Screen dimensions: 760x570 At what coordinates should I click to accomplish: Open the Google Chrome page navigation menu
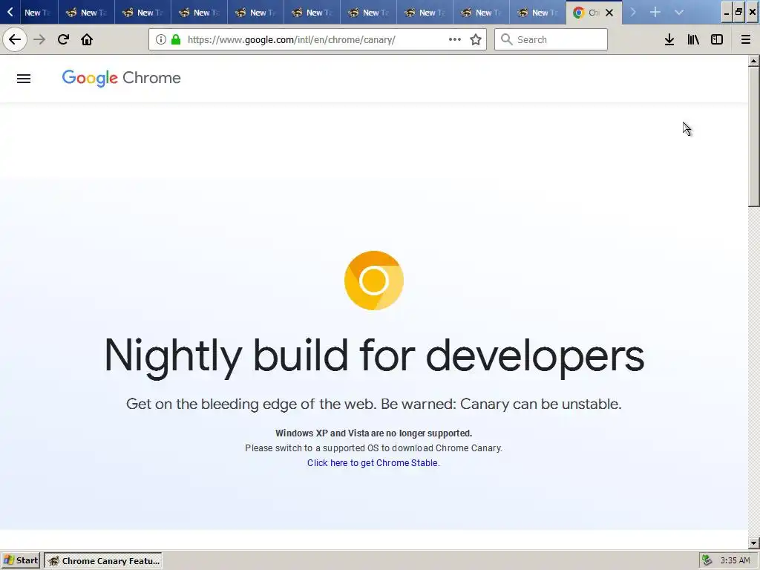[24, 79]
